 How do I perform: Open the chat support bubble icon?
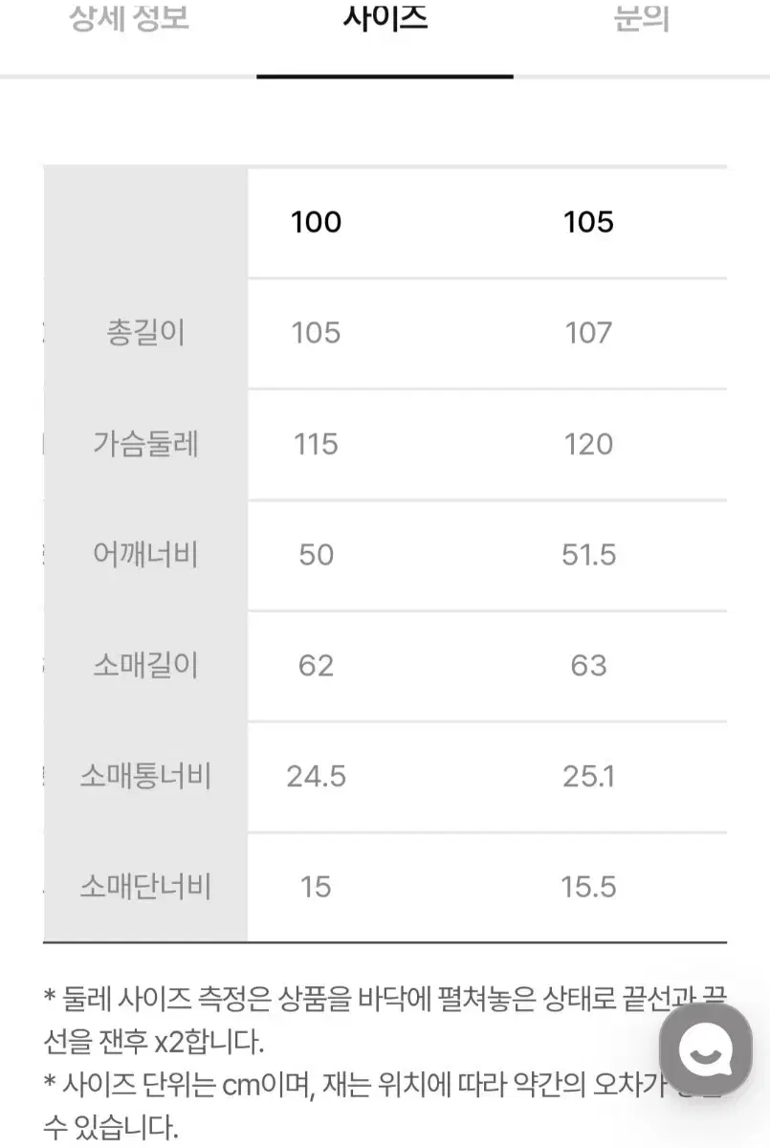click(706, 1049)
